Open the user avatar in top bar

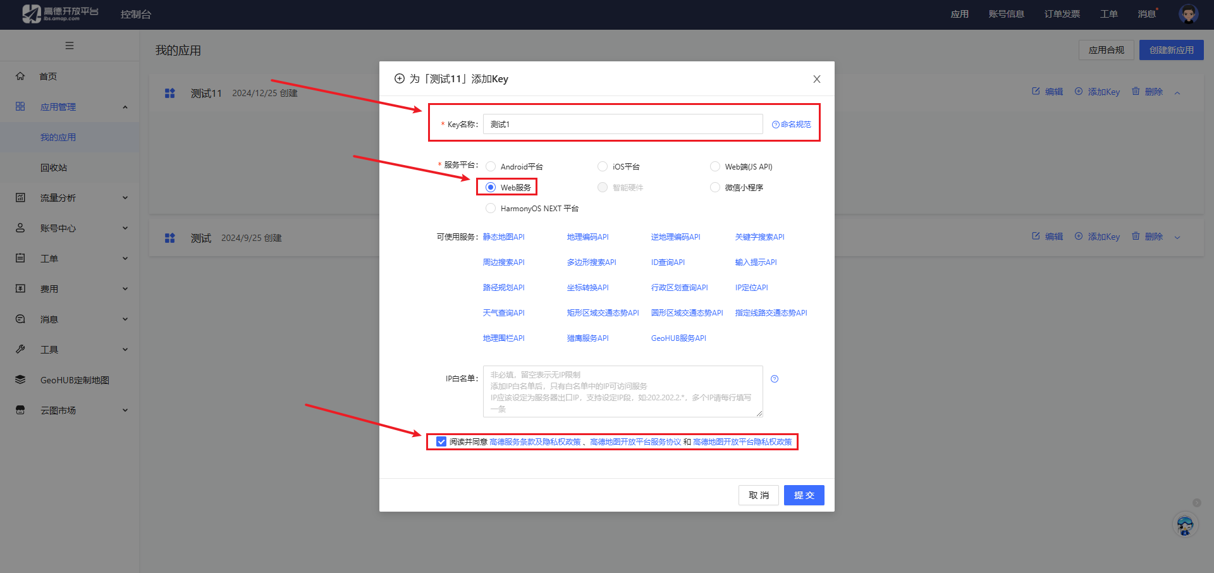click(x=1189, y=14)
